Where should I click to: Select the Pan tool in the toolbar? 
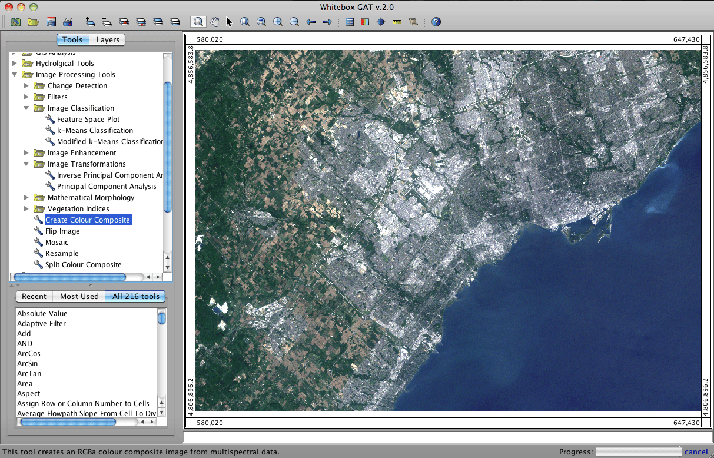click(214, 22)
